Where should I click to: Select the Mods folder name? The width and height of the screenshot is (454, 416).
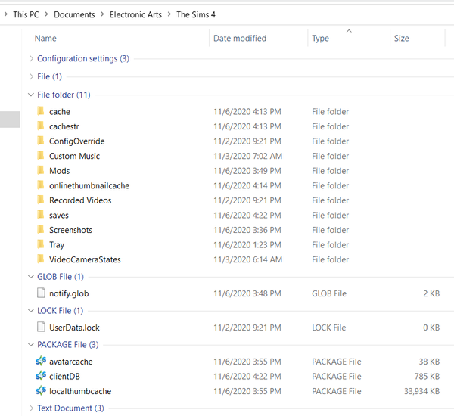click(x=59, y=171)
